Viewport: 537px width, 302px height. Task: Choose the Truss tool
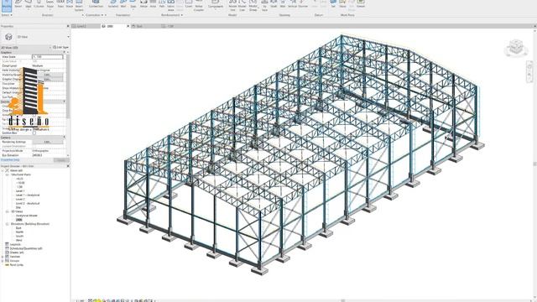[60, 4]
